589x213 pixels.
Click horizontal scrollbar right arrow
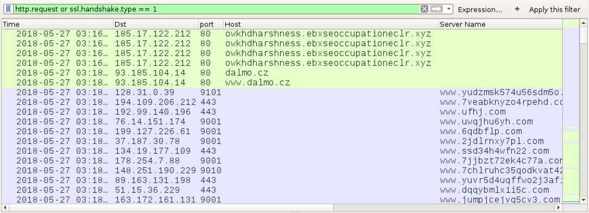coord(559,208)
